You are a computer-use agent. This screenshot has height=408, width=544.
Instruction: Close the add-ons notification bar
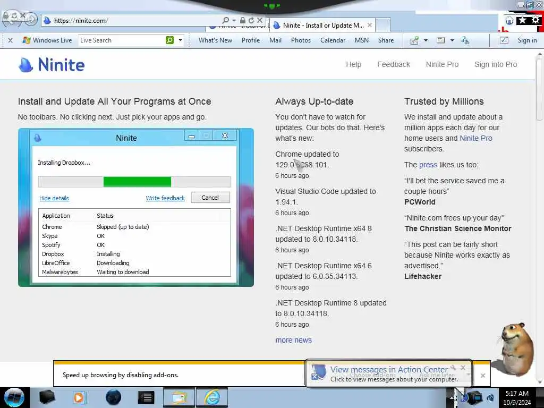482,376
